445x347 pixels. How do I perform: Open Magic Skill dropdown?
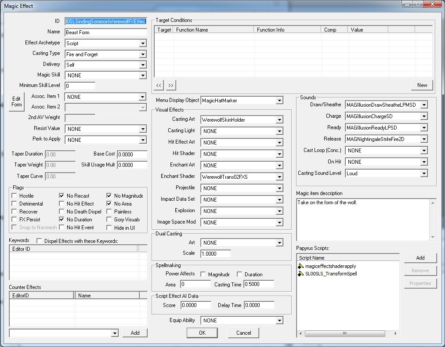[x=143, y=76]
